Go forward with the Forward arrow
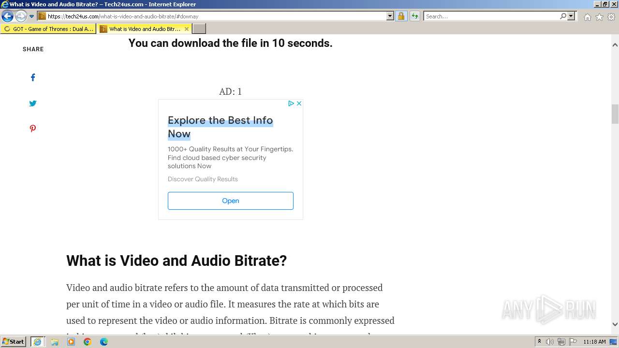 (x=20, y=16)
